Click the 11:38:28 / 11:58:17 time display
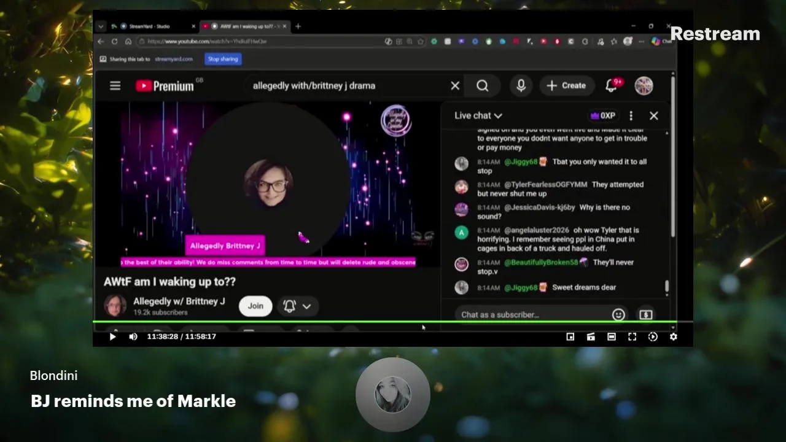 (182, 336)
